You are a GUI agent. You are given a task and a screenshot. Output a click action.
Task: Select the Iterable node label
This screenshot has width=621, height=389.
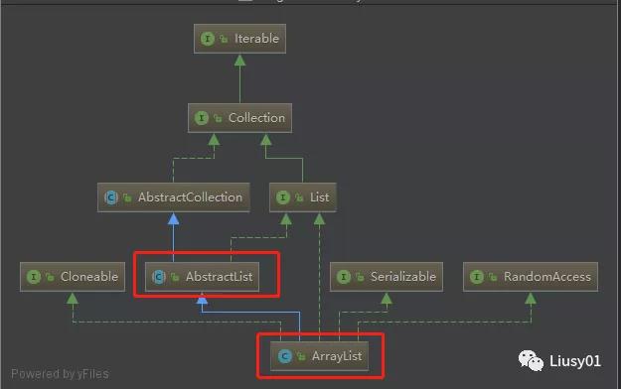click(256, 39)
